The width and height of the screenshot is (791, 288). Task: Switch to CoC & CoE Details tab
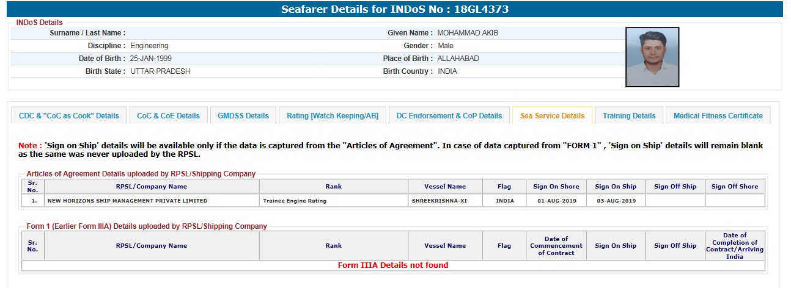point(168,116)
